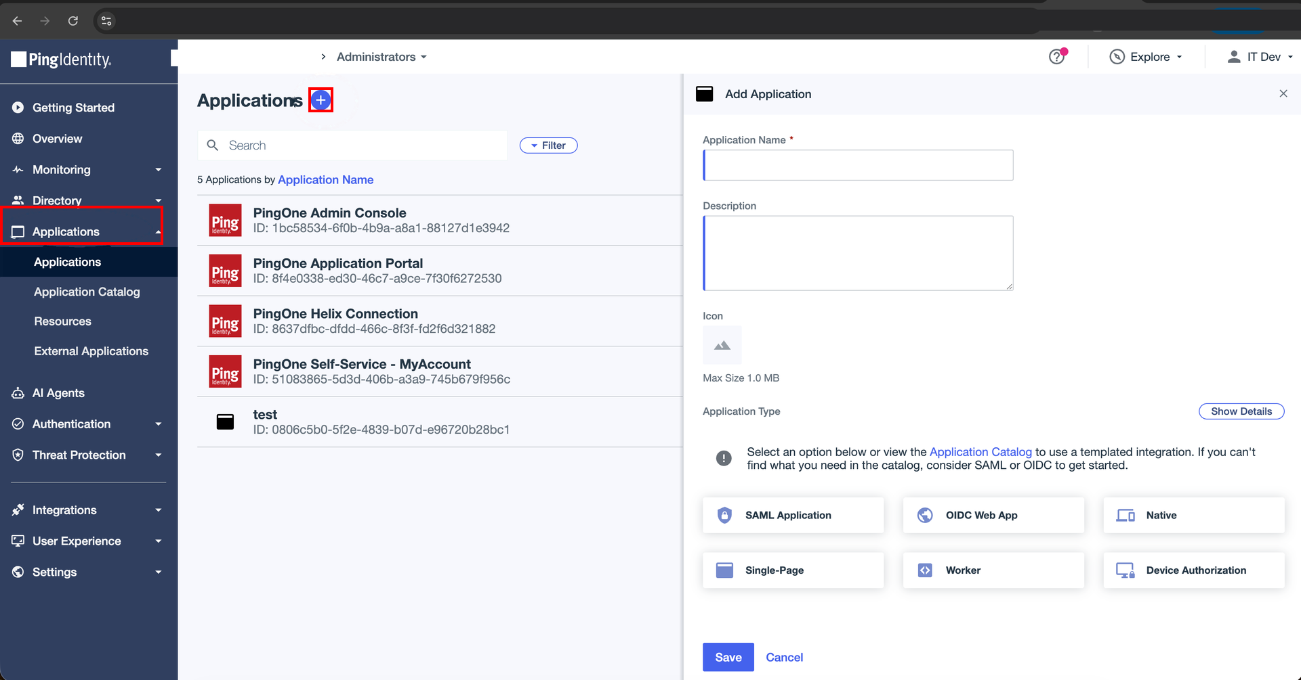Expand the Threat Protection menu arrow
The image size is (1301, 680).
click(159, 455)
